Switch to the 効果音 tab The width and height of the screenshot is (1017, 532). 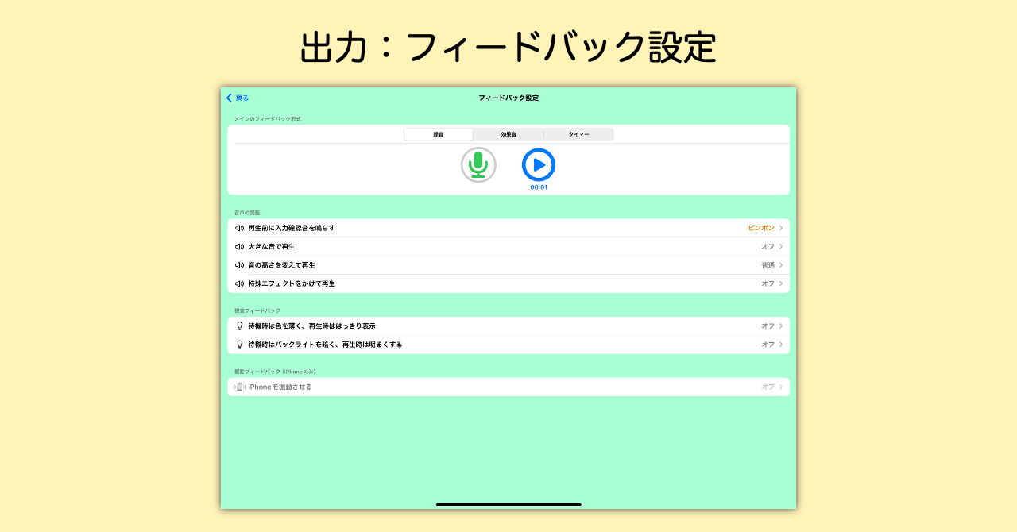pyautogui.click(x=508, y=133)
